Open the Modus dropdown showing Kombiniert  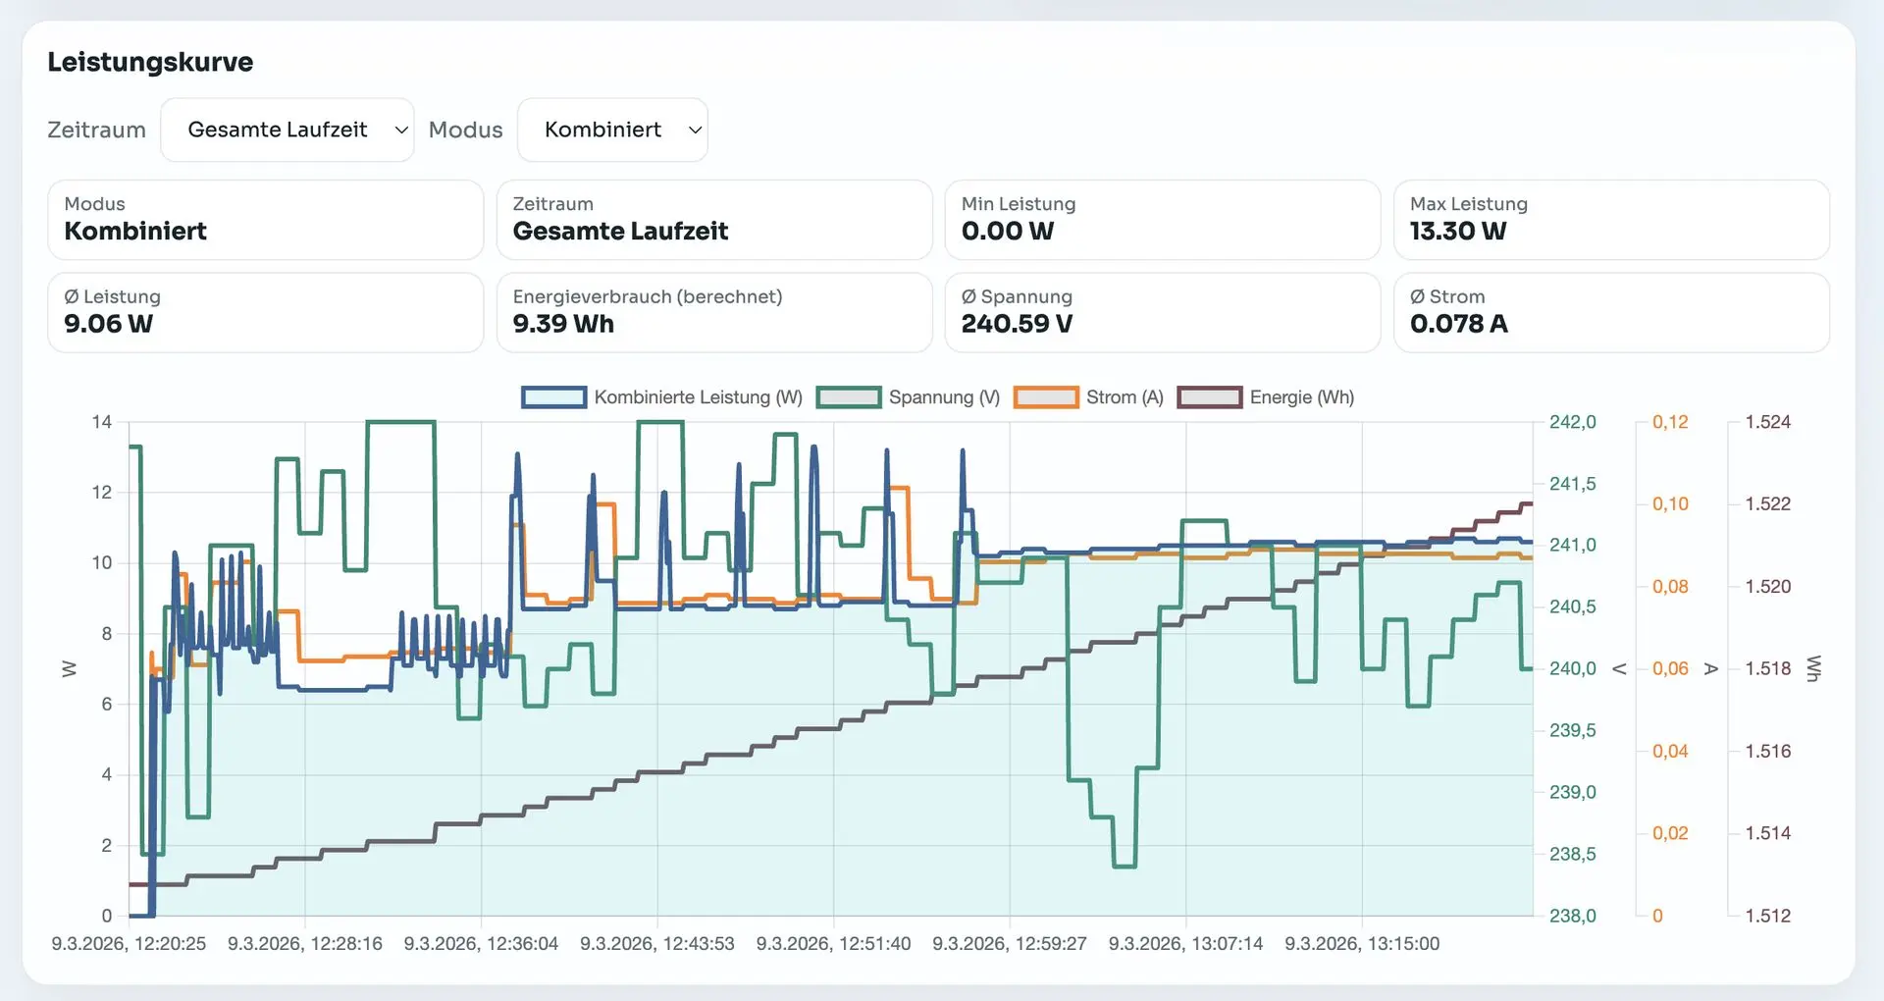click(x=611, y=130)
